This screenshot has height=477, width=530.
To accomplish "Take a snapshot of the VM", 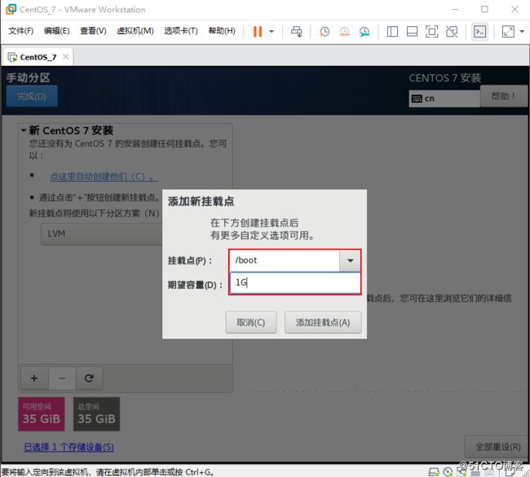I will click(x=325, y=32).
